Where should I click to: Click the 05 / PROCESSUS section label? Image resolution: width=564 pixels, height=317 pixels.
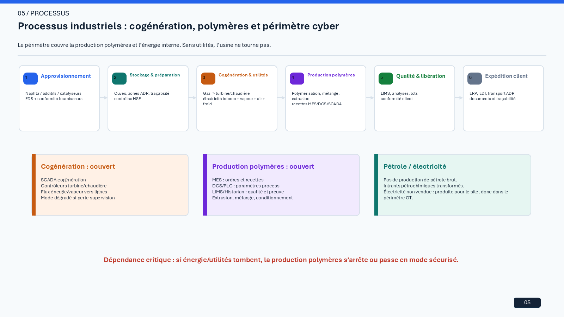(x=43, y=13)
